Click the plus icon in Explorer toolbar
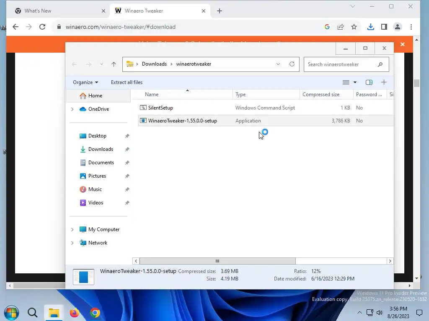This screenshot has width=429, height=321. pos(384,82)
